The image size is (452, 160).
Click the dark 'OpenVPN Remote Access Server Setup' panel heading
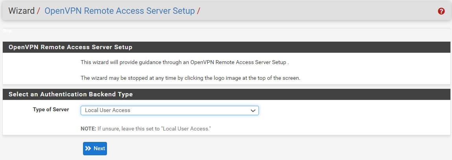click(70, 47)
